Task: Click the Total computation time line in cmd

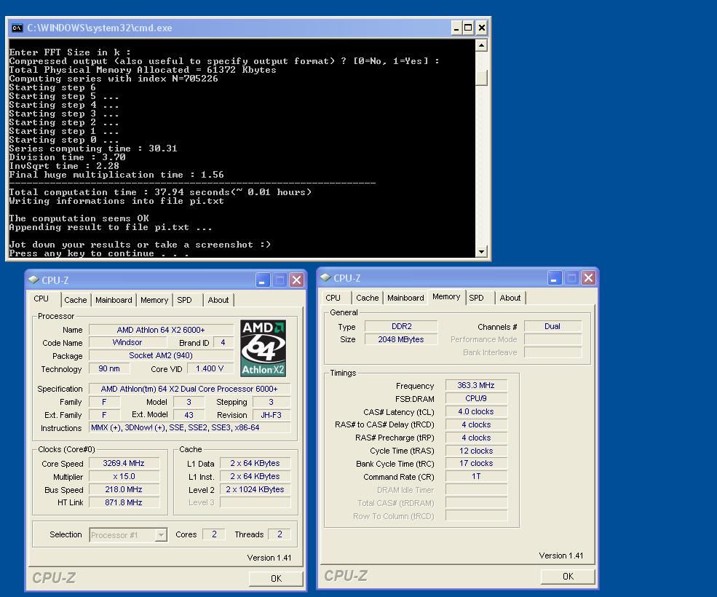Action: point(160,192)
